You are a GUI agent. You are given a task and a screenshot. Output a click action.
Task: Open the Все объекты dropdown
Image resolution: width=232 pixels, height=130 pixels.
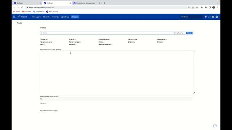pos(179,33)
